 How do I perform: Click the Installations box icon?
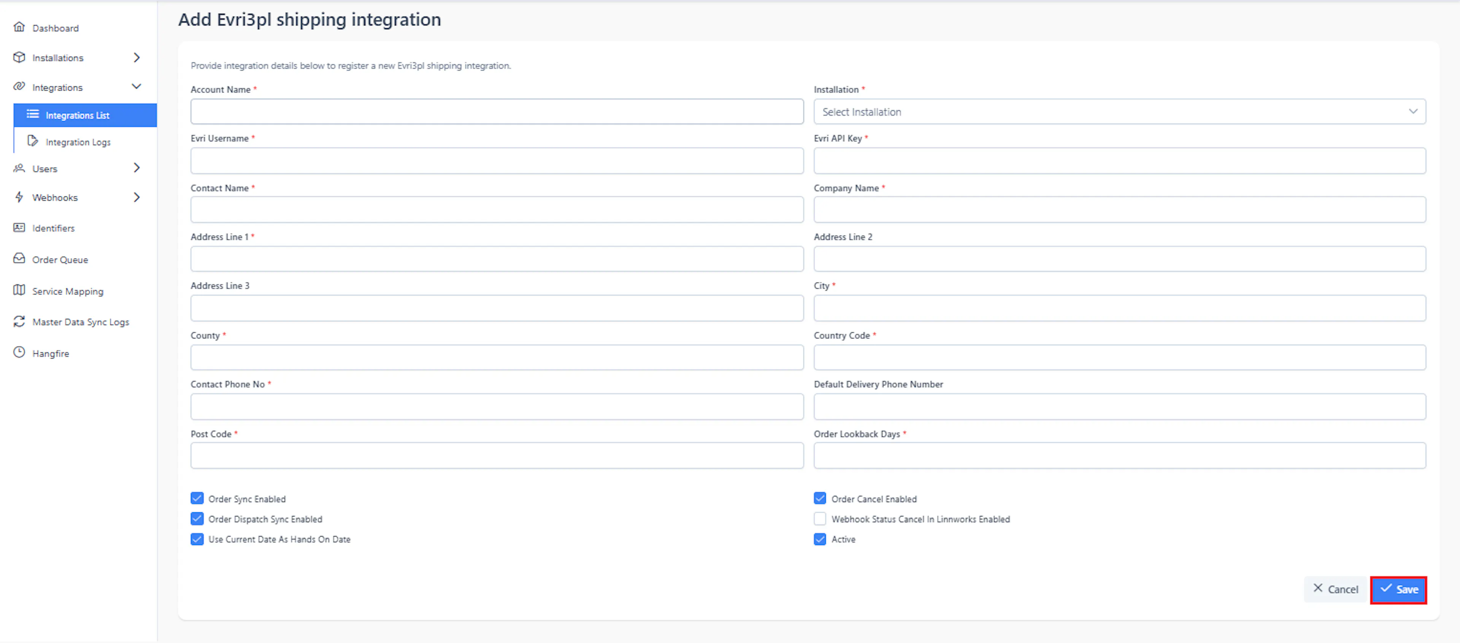point(19,57)
